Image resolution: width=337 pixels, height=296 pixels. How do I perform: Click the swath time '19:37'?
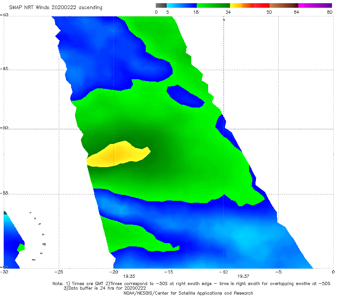click(x=243, y=276)
